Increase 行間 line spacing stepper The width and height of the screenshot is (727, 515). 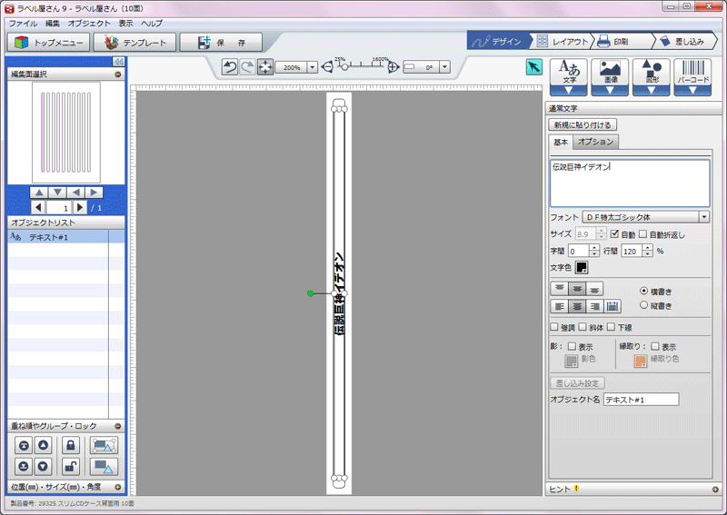pyautogui.click(x=648, y=248)
